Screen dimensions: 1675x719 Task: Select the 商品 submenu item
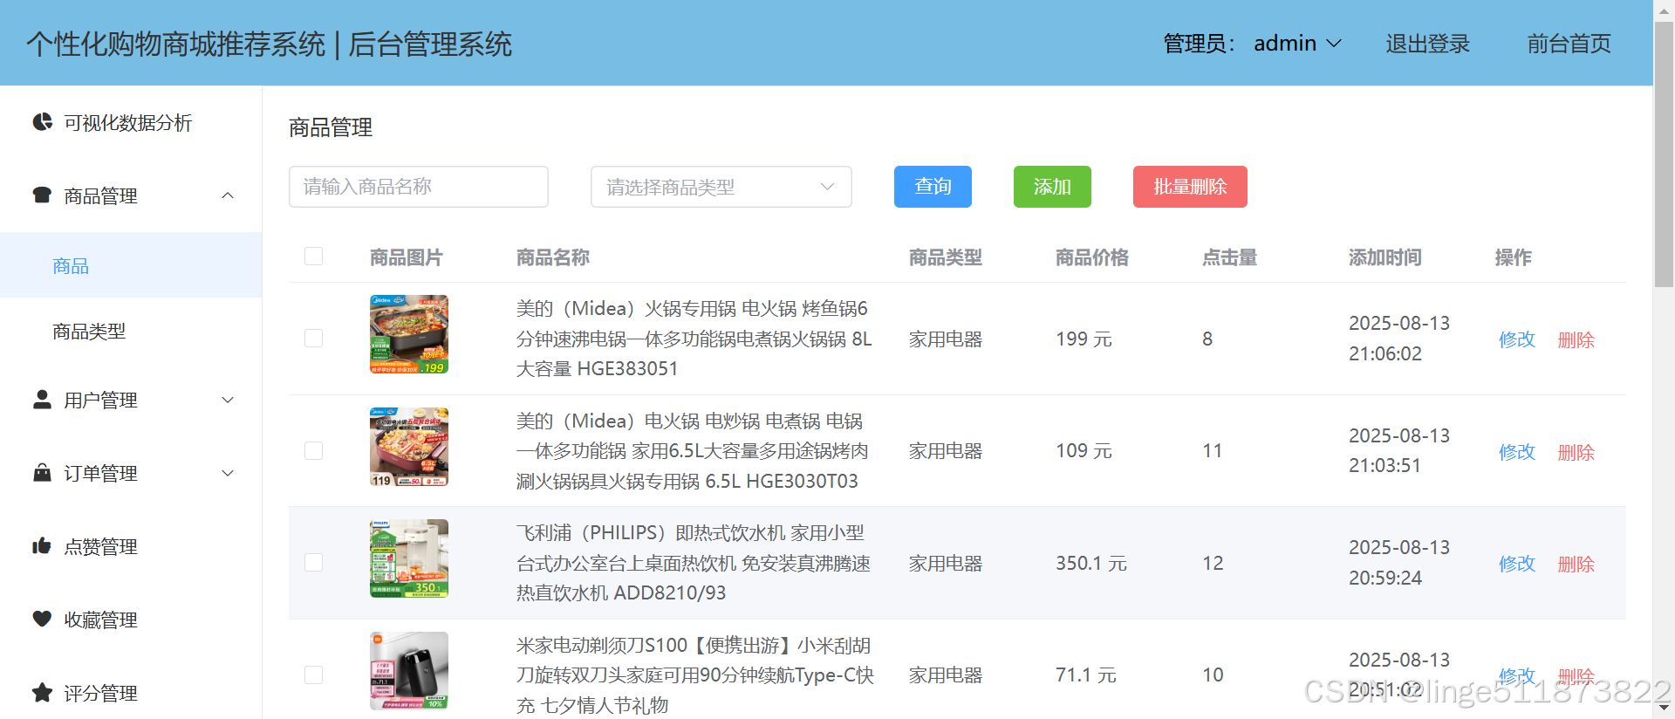[x=131, y=265]
